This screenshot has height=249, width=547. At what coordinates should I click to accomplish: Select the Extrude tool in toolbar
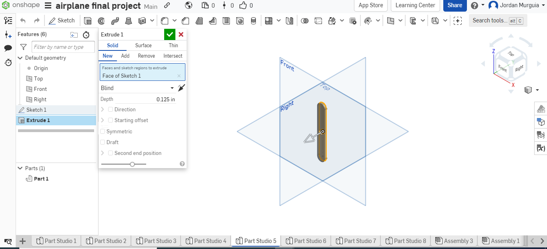[88, 20]
